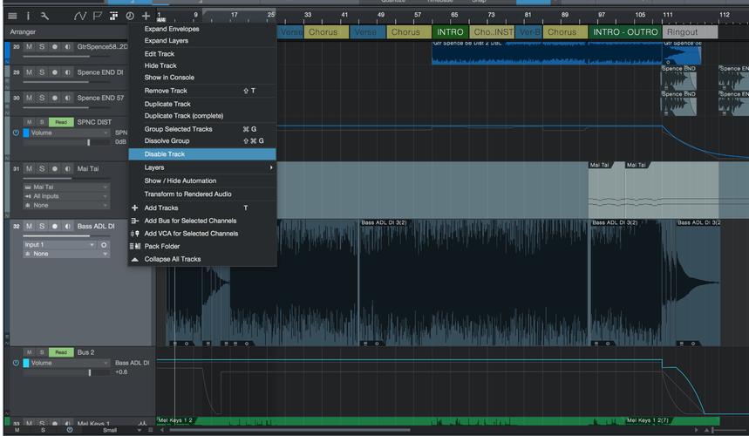Click Bus 2 blue automation color swatch
This screenshot has height=436, width=749.
(x=26, y=363)
